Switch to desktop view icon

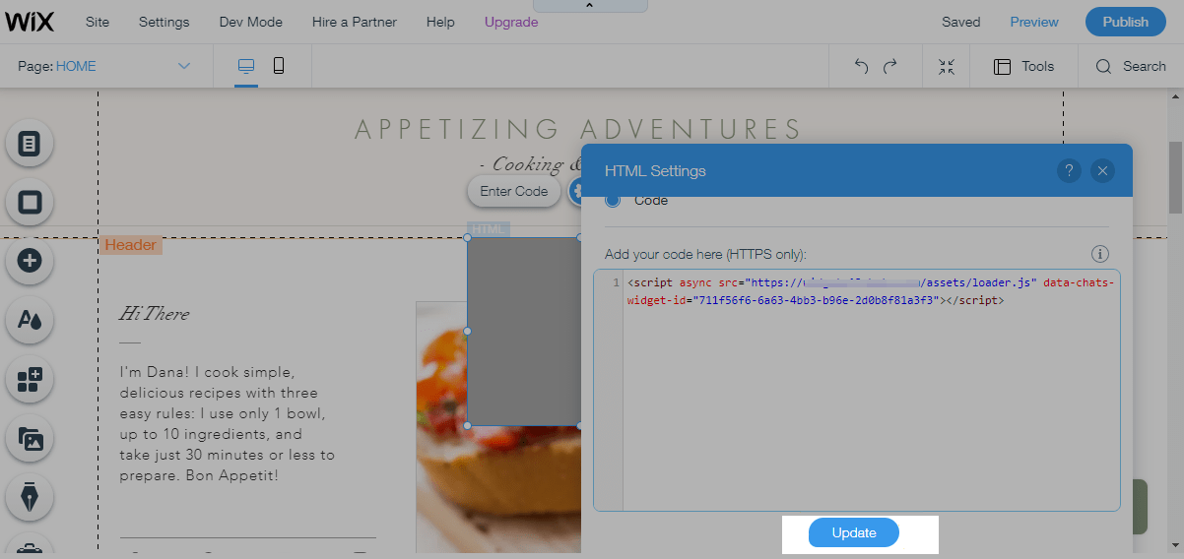[x=246, y=66]
